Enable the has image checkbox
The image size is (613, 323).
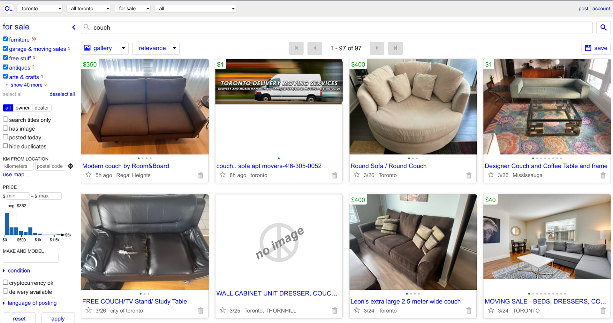5,128
